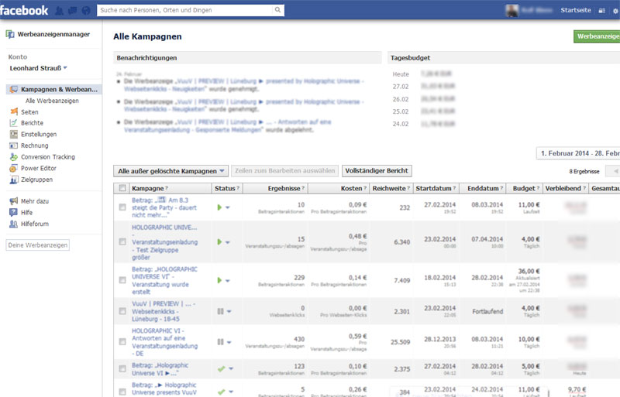Image resolution: width=620 pixels, height=397 pixels.
Task: Open notifications globe icon
Action: 86,11
